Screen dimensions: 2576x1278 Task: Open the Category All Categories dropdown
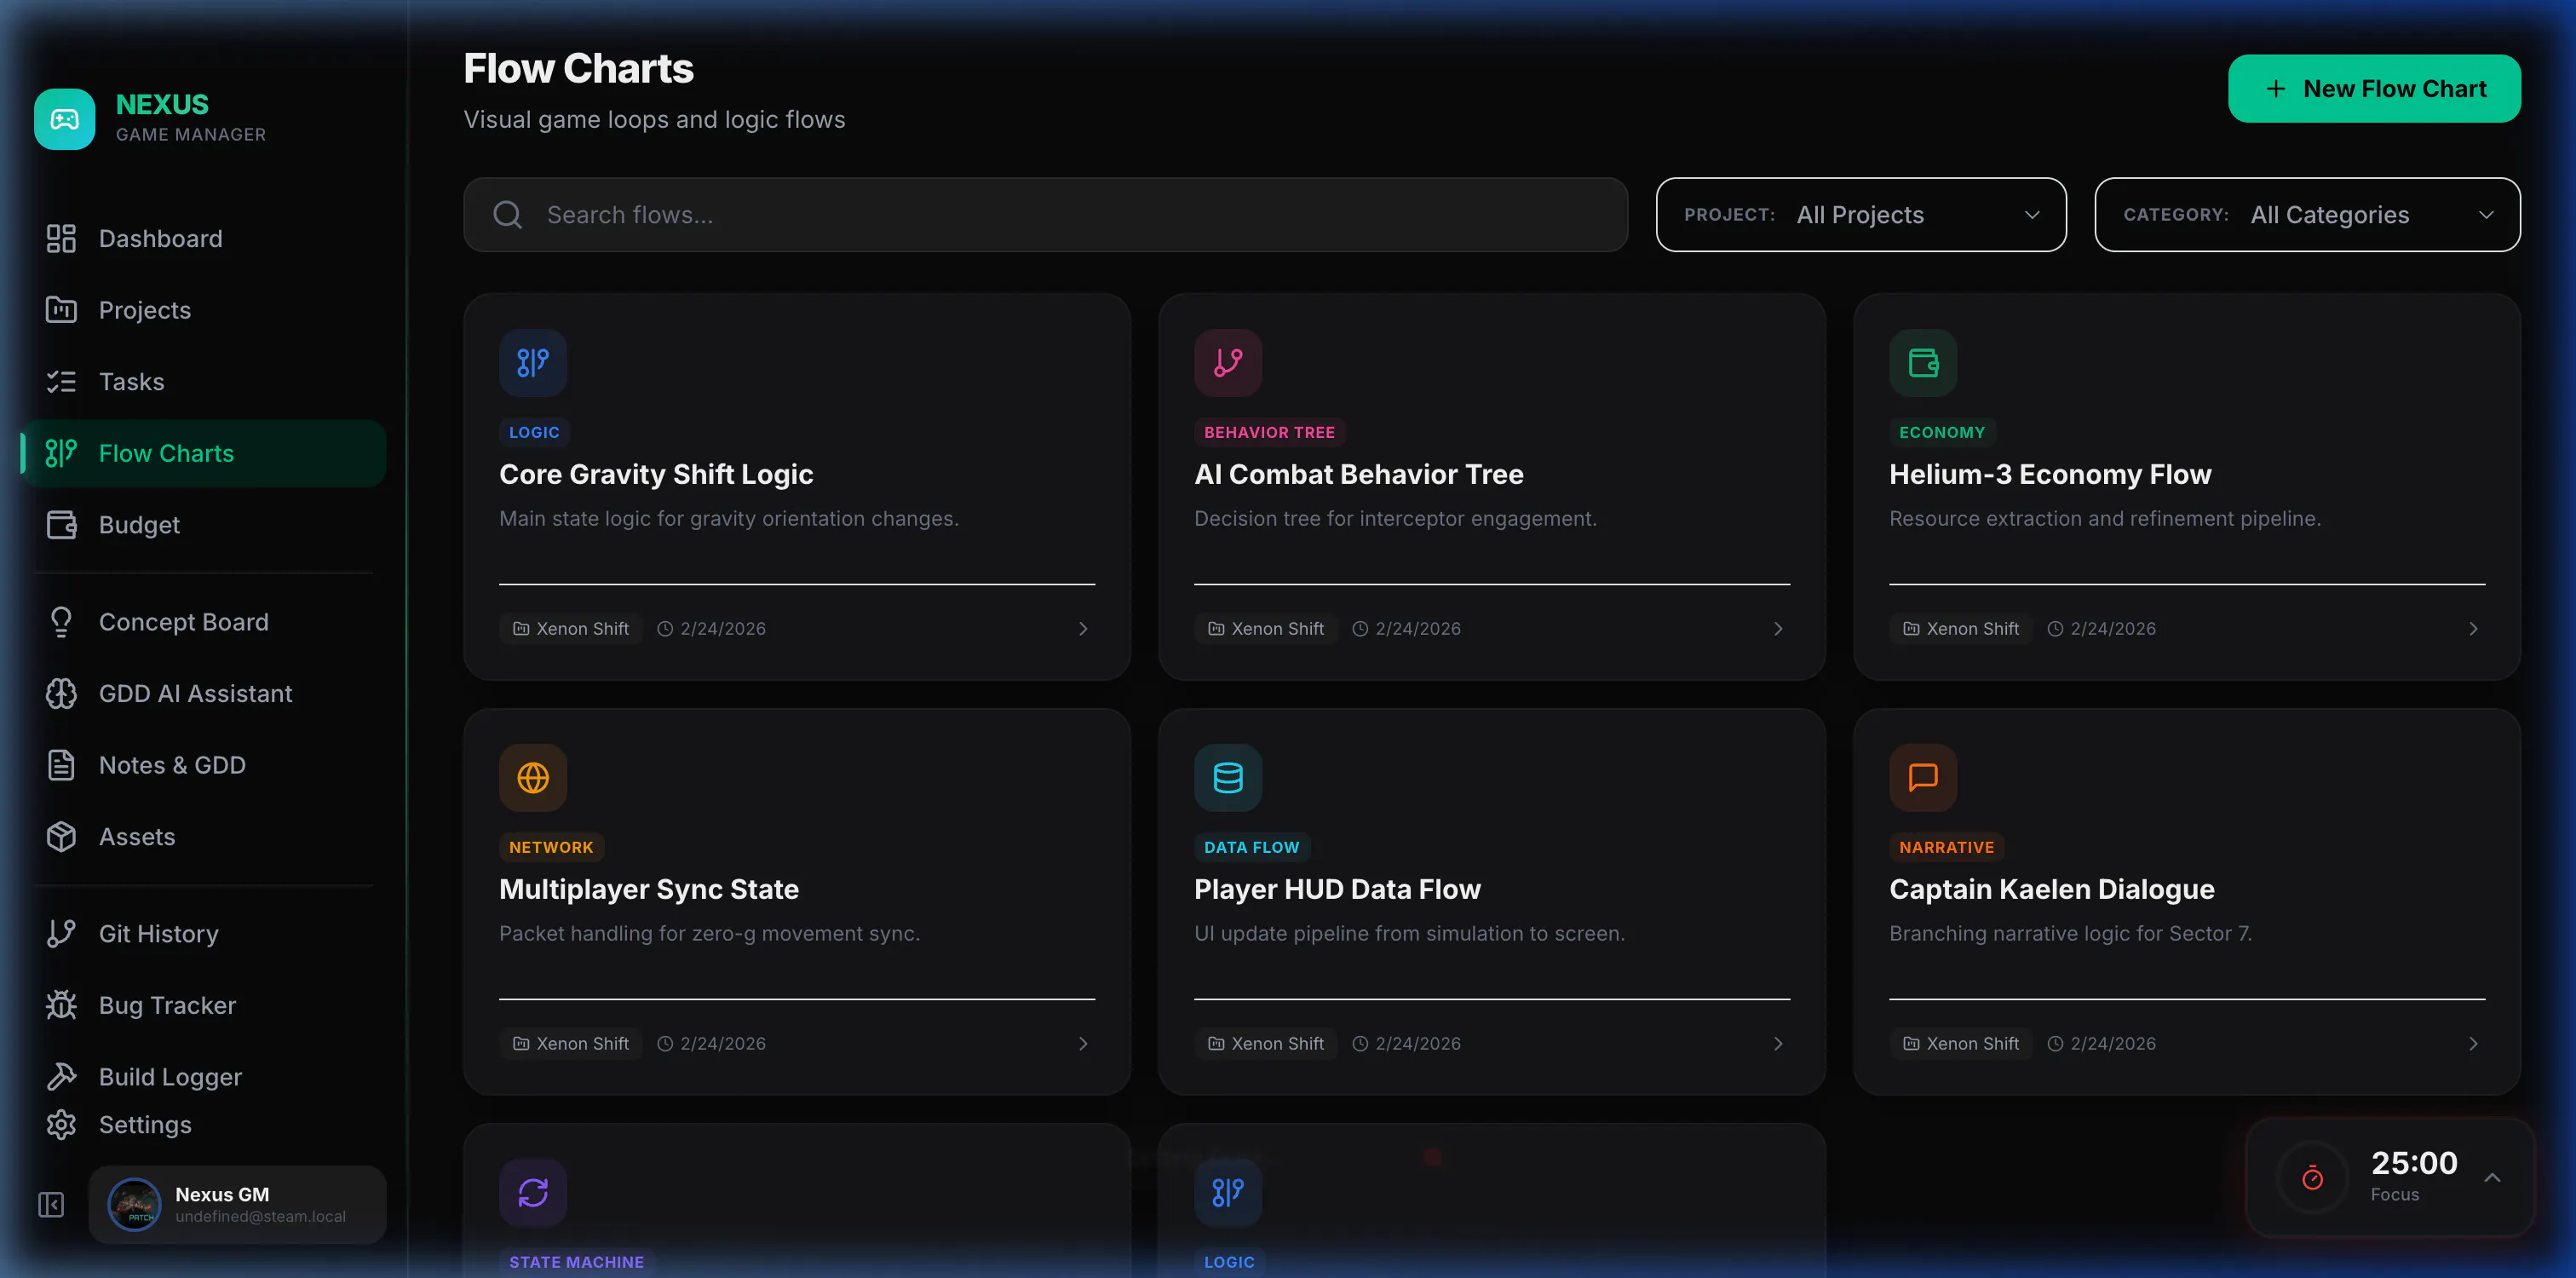pos(2307,215)
